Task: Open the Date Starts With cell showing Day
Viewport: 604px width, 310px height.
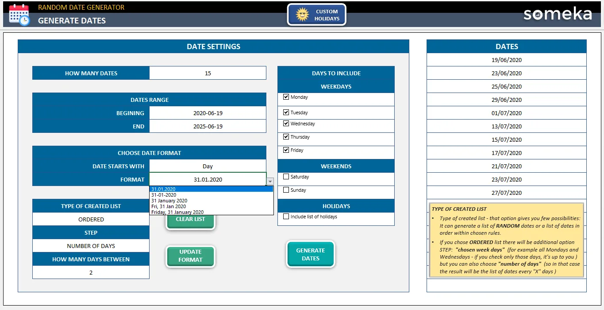Action: coord(208,166)
